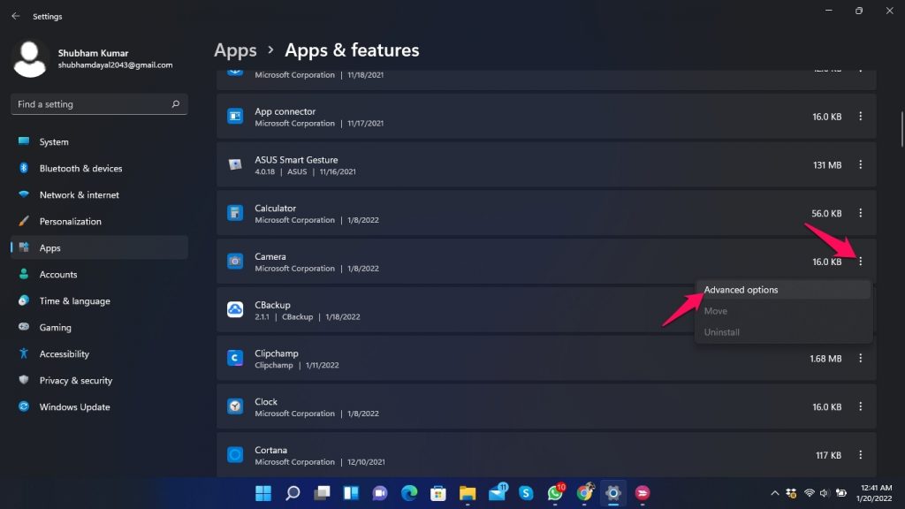Open the Windows Update section
The image size is (905, 509).
[74, 407]
